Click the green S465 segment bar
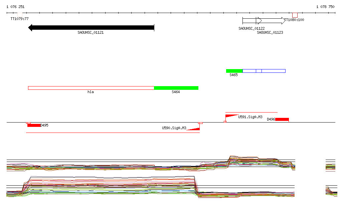Viewport: 342px width, 204px height. [x=234, y=71]
